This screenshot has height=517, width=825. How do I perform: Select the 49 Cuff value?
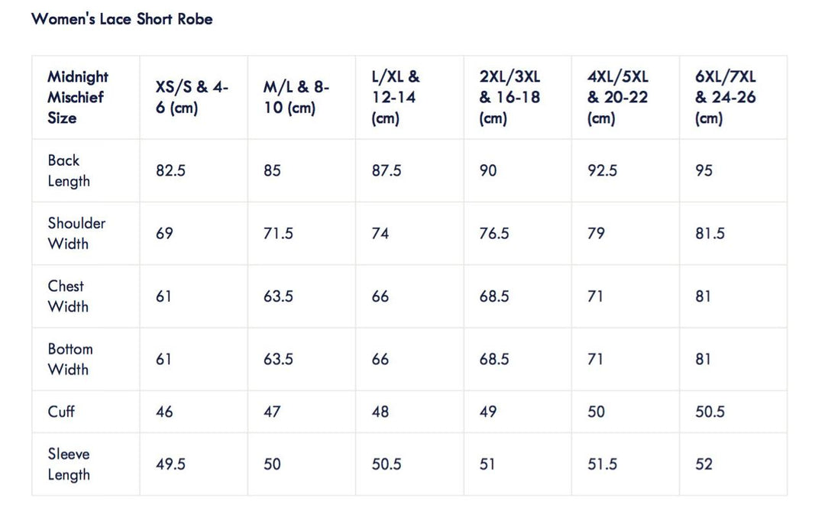[488, 412]
